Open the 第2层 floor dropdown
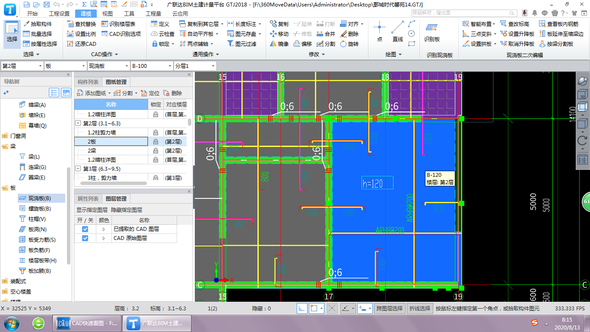The height and width of the screenshot is (332, 590). pos(40,66)
